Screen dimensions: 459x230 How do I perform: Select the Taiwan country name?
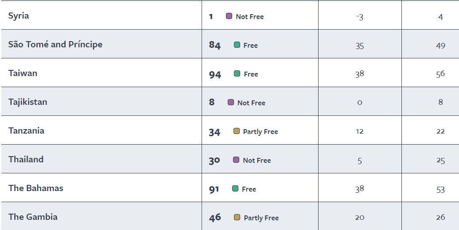(23, 73)
